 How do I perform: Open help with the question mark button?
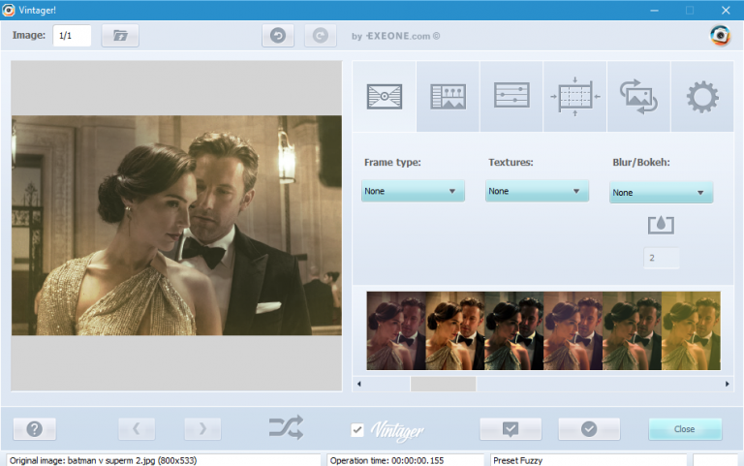(35, 429)
